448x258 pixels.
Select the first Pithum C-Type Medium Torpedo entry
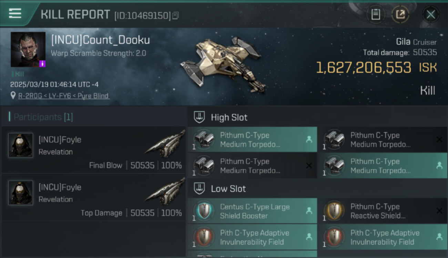pos(252,140)
